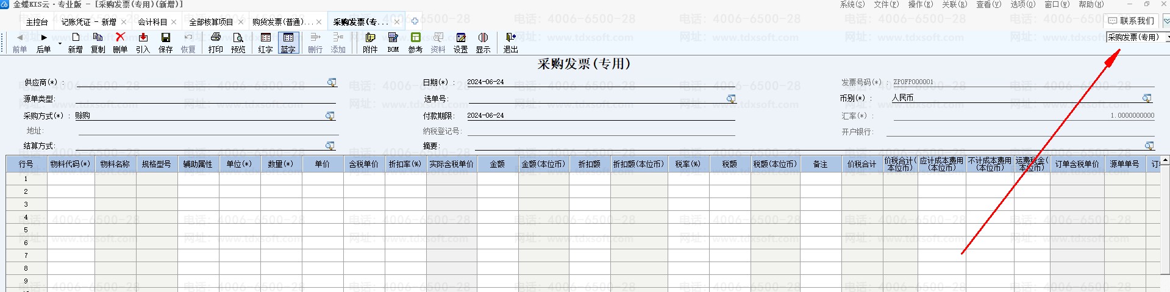Click the 付款期限 date field
Viewport: 1170px width, 292px height.
601,115
